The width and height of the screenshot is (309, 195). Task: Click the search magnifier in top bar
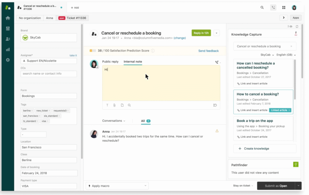click(x=262, y=8)
